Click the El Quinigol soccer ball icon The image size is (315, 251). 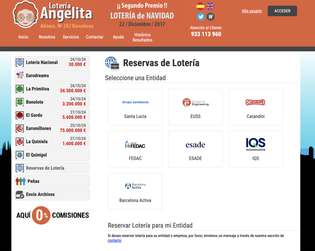click(x=20, y=155)
